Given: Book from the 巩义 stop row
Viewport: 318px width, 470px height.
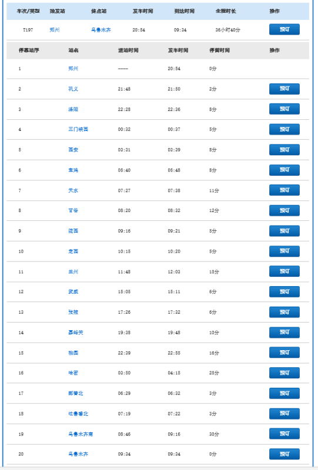Looking at the screenshot, I should (x=284, y=89).
